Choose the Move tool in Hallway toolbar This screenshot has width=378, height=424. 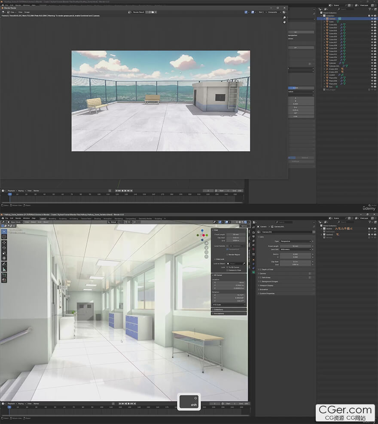4,243
